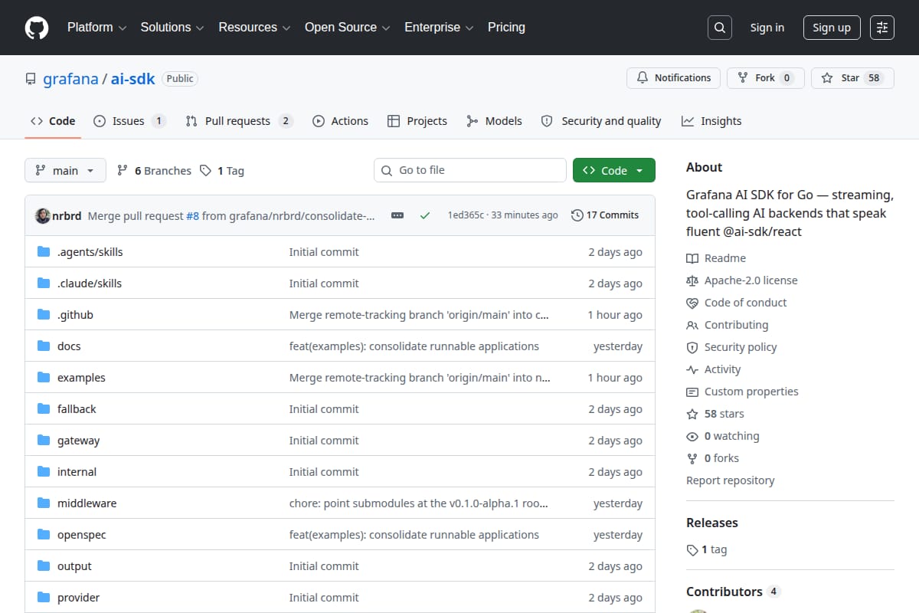This screenshot has width=919, height=613.
Task: Open the grafana owner link
Action: point(70,78)
